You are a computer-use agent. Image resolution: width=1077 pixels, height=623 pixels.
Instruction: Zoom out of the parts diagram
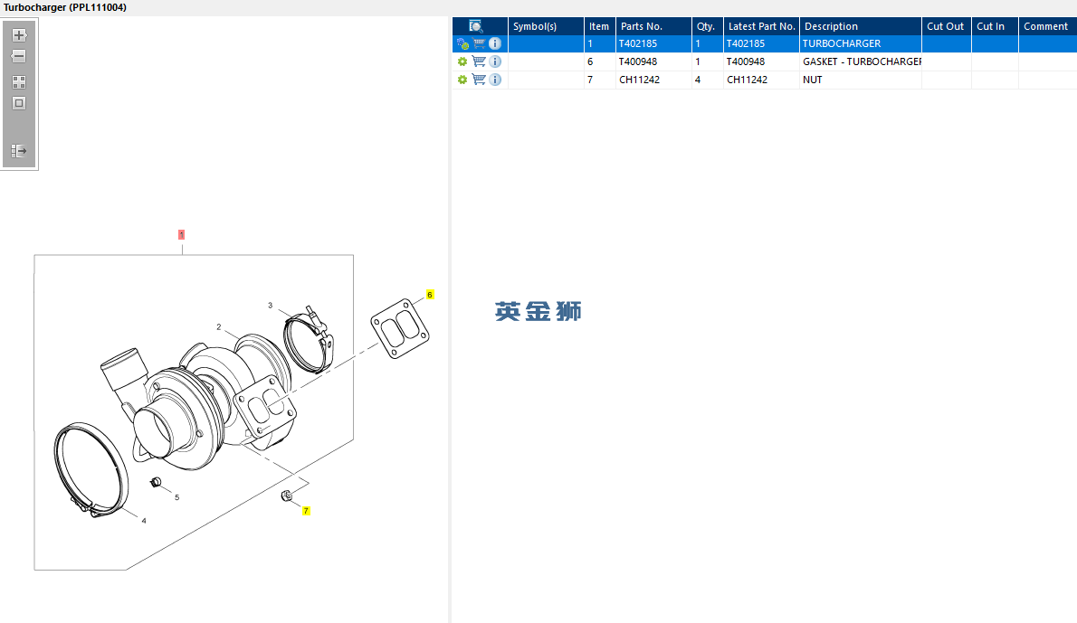click(x=19, y=56)
